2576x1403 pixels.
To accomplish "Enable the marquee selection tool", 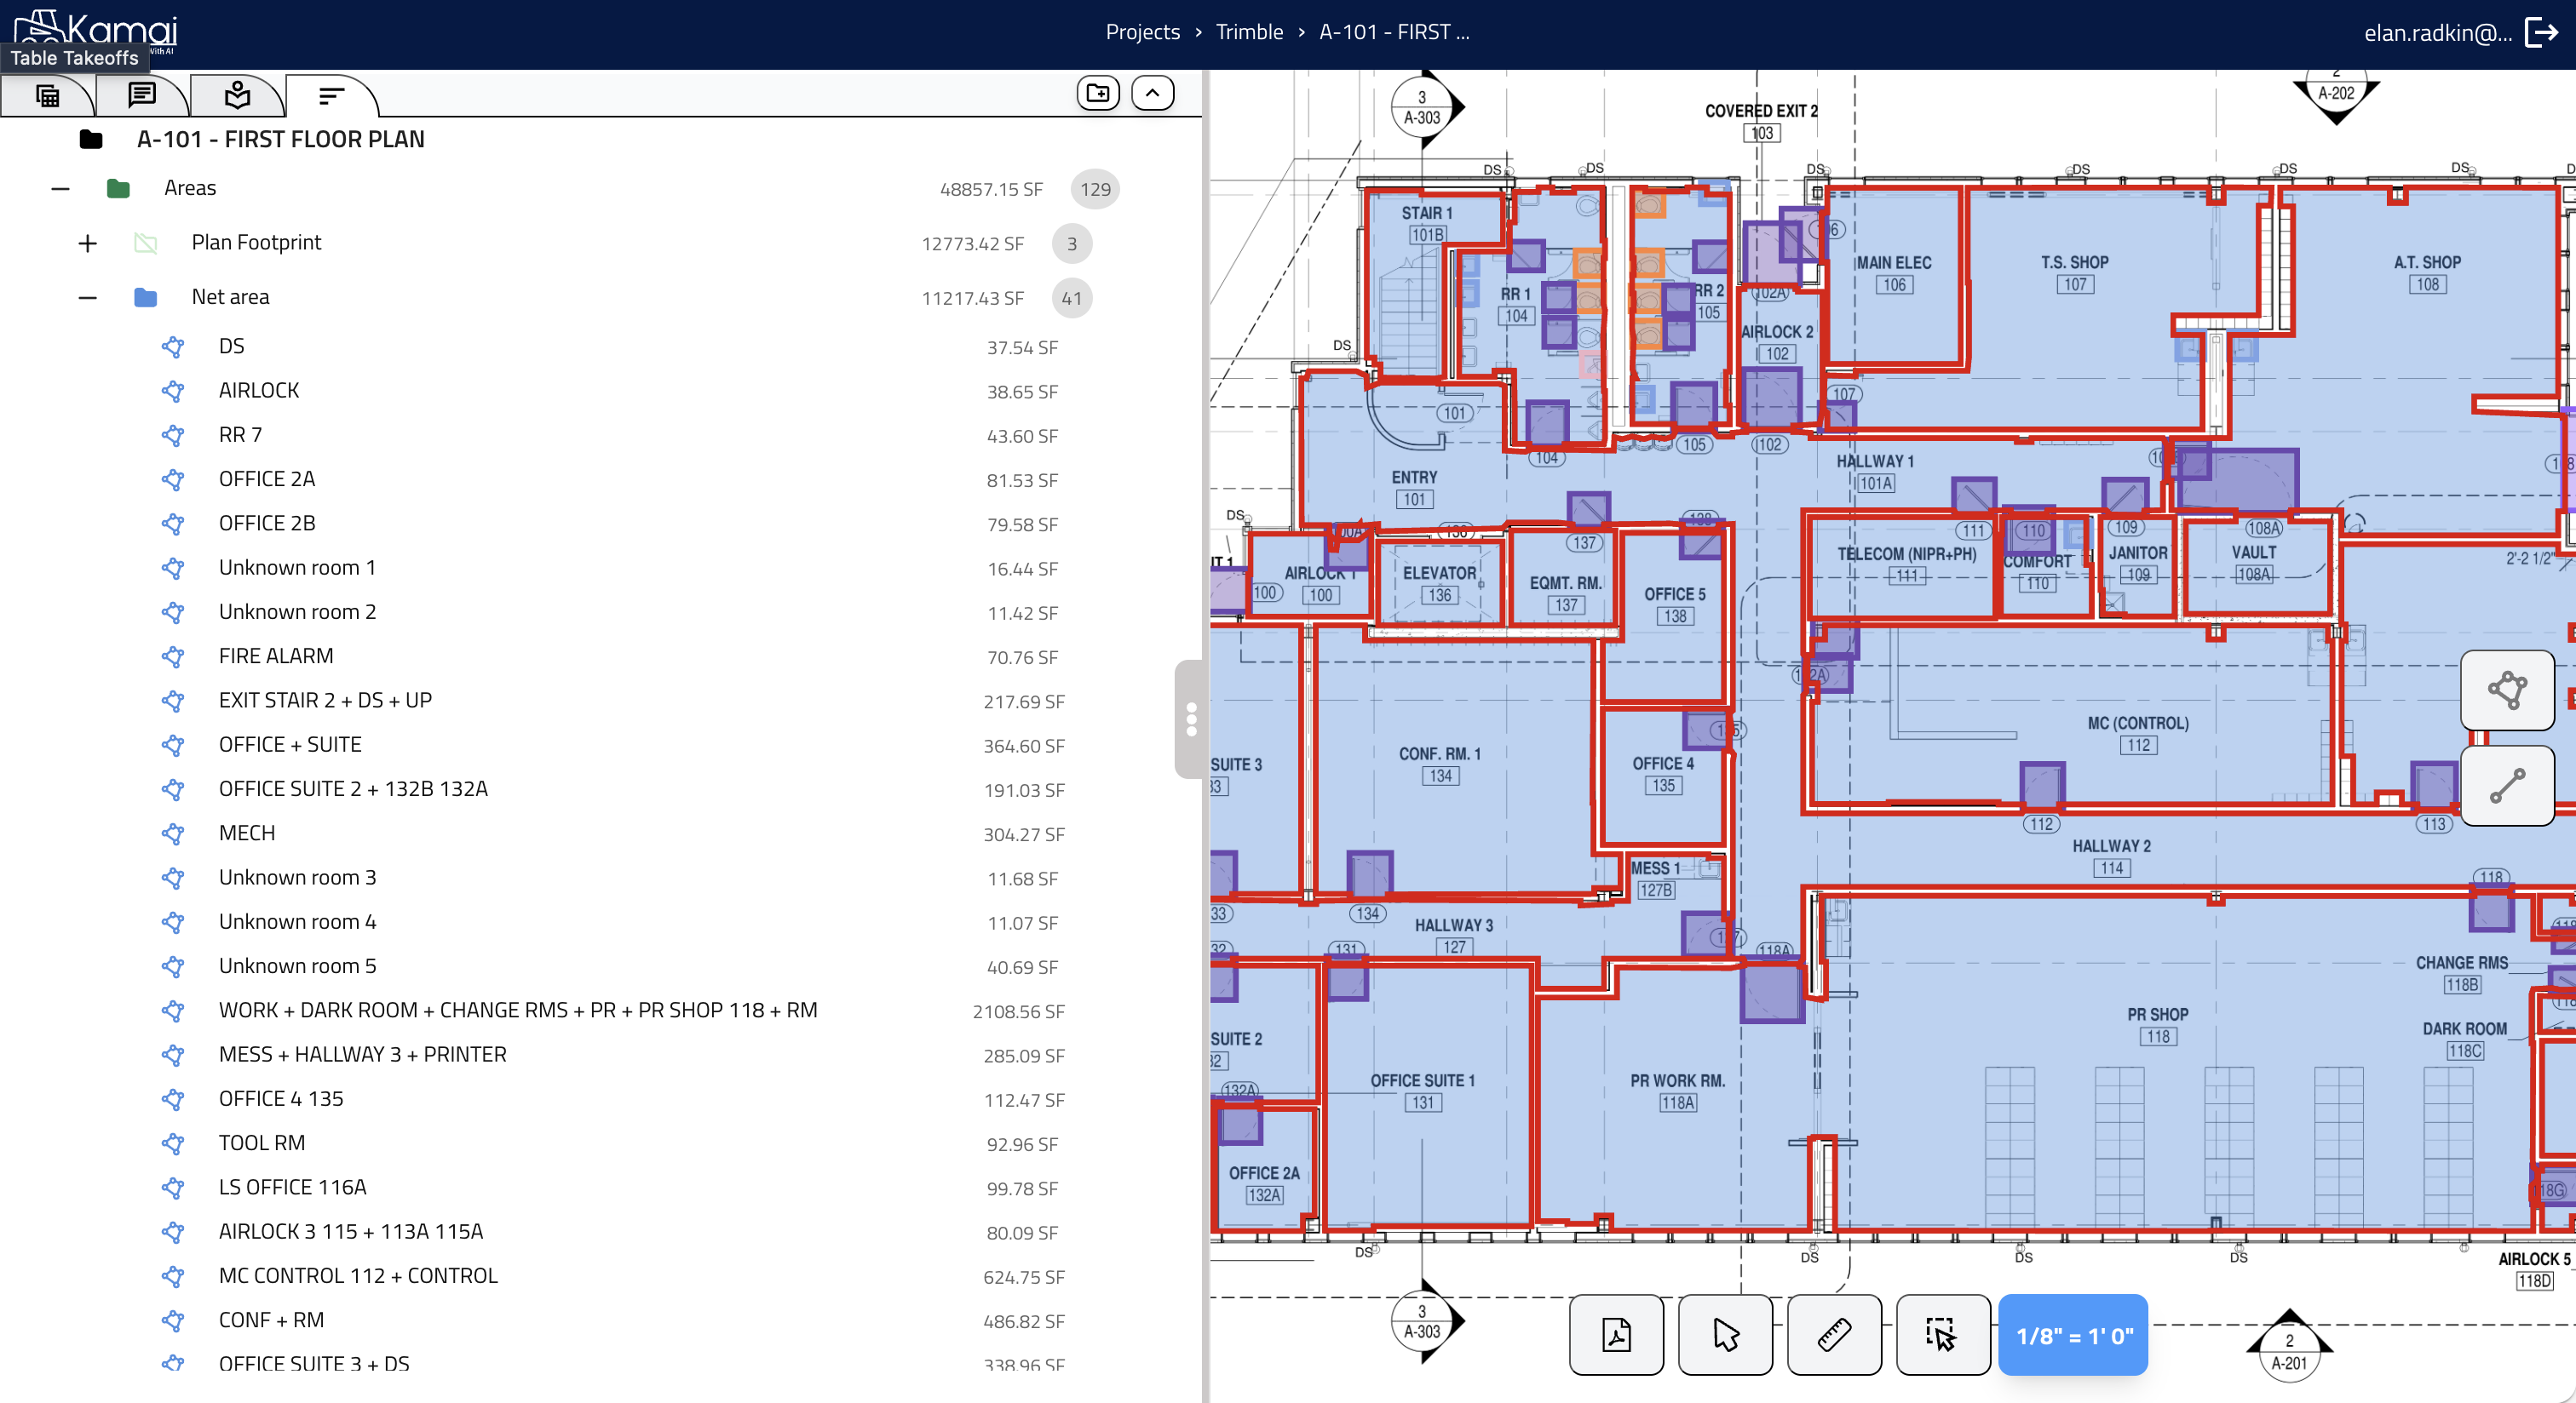I will pyautogui.click(x=1942, y=1335).
